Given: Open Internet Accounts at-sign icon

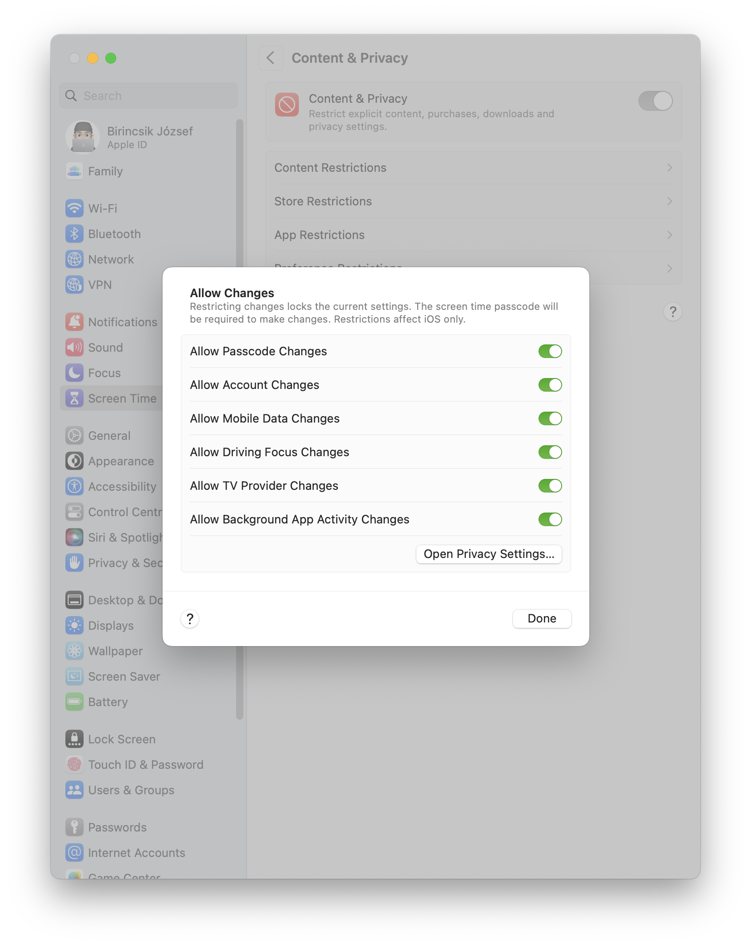Looking at the screenshot, I should pos(74,853).
